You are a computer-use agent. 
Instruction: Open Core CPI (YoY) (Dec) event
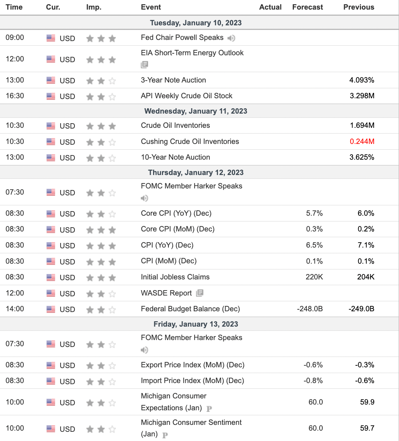(x=176, y=213)
